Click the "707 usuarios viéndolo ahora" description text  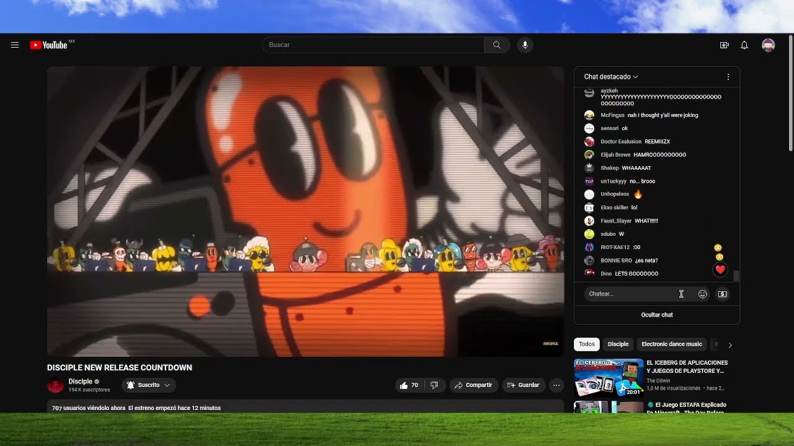coord(89,408)
